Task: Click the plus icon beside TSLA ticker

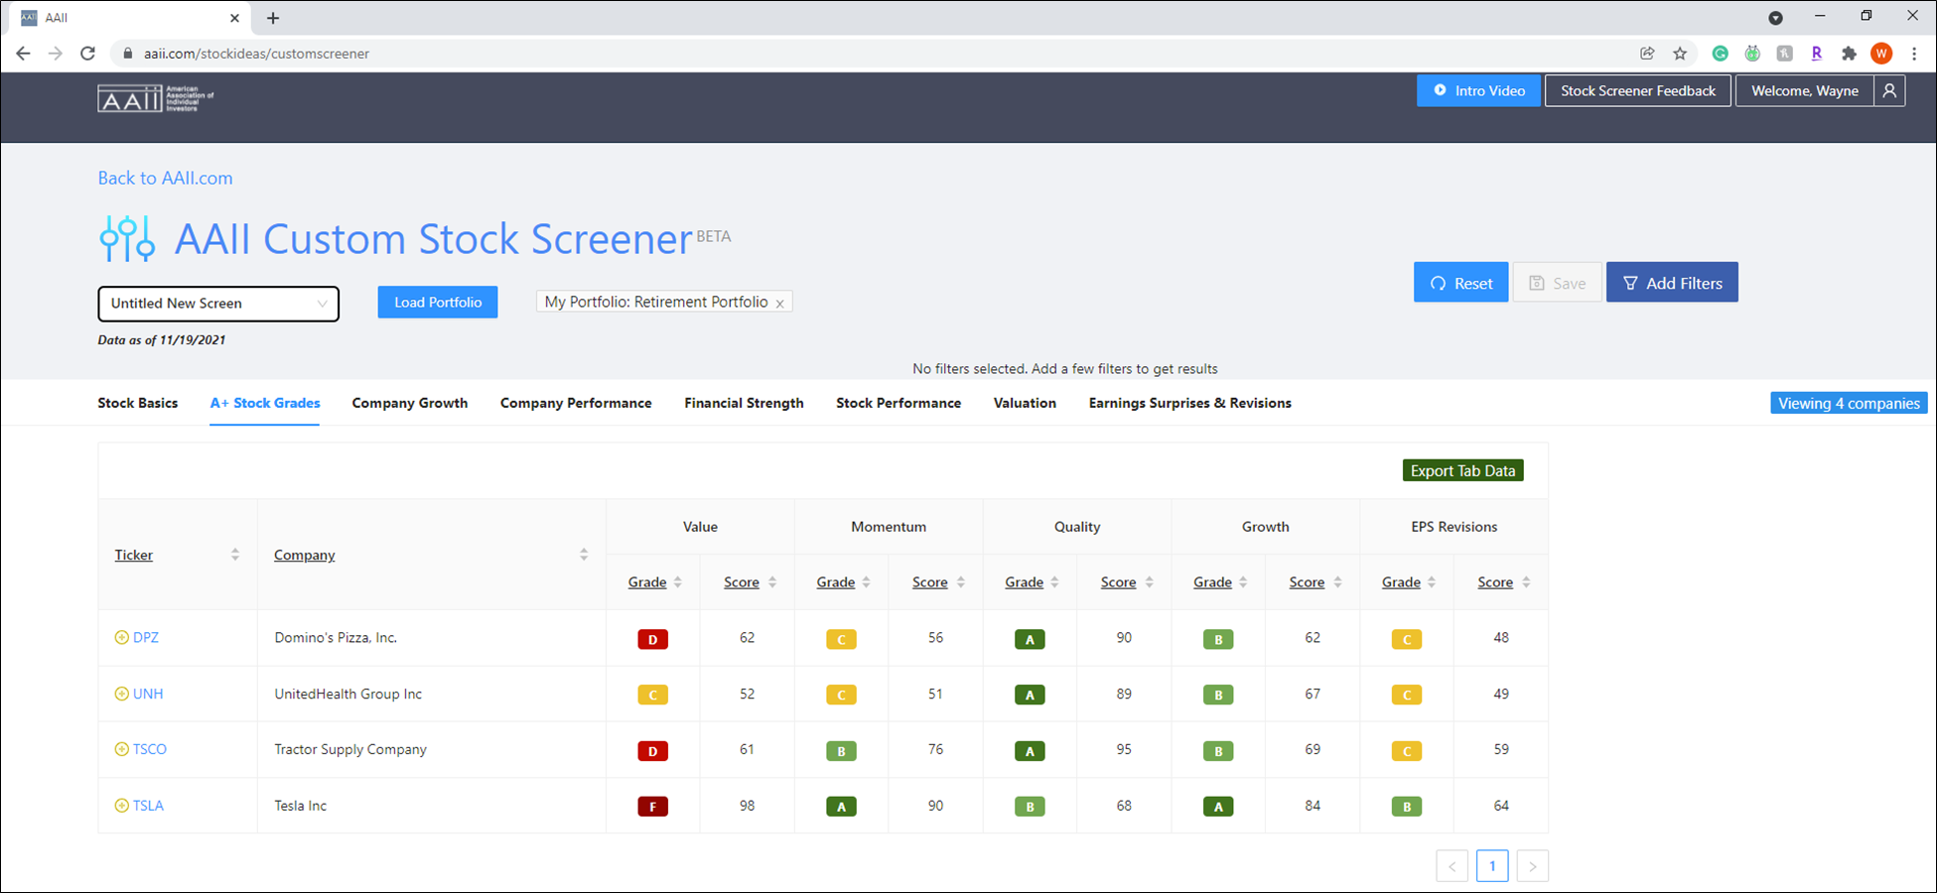Action: pyautogui.click(x=121, y=806)
